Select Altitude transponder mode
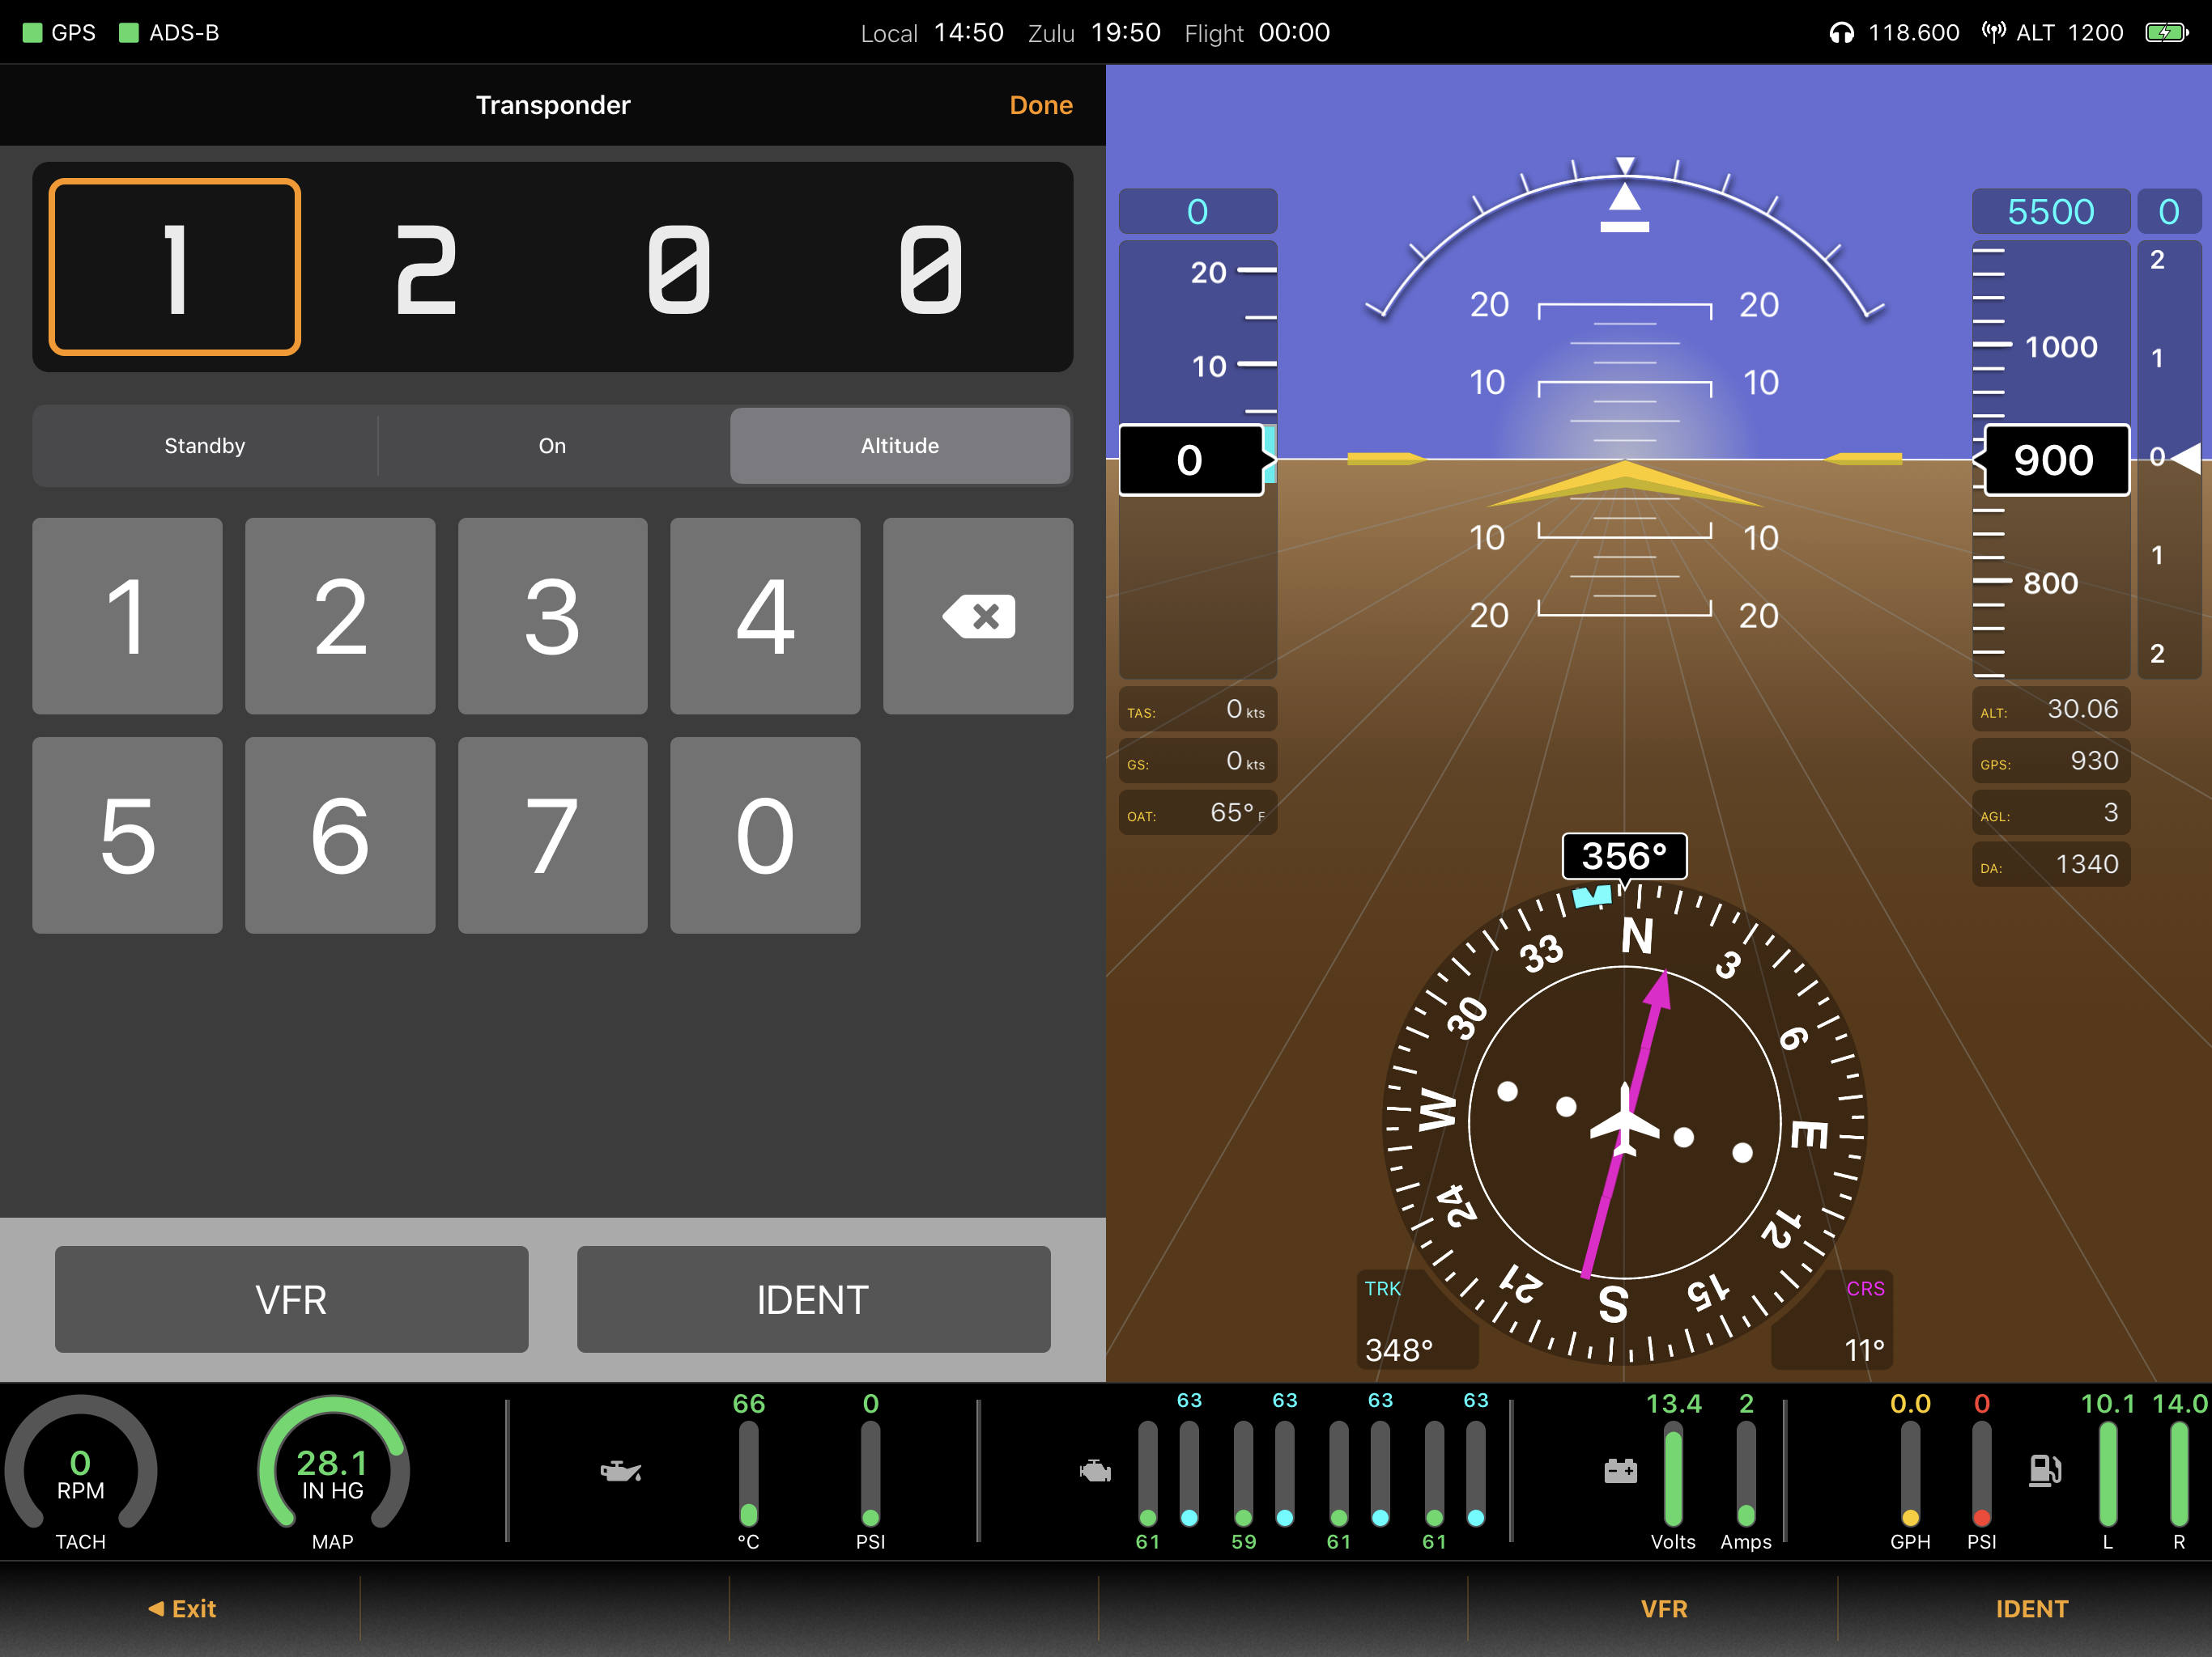Image resolution: width=2212 pixels, height=1657 pixels. pos(899,446)
